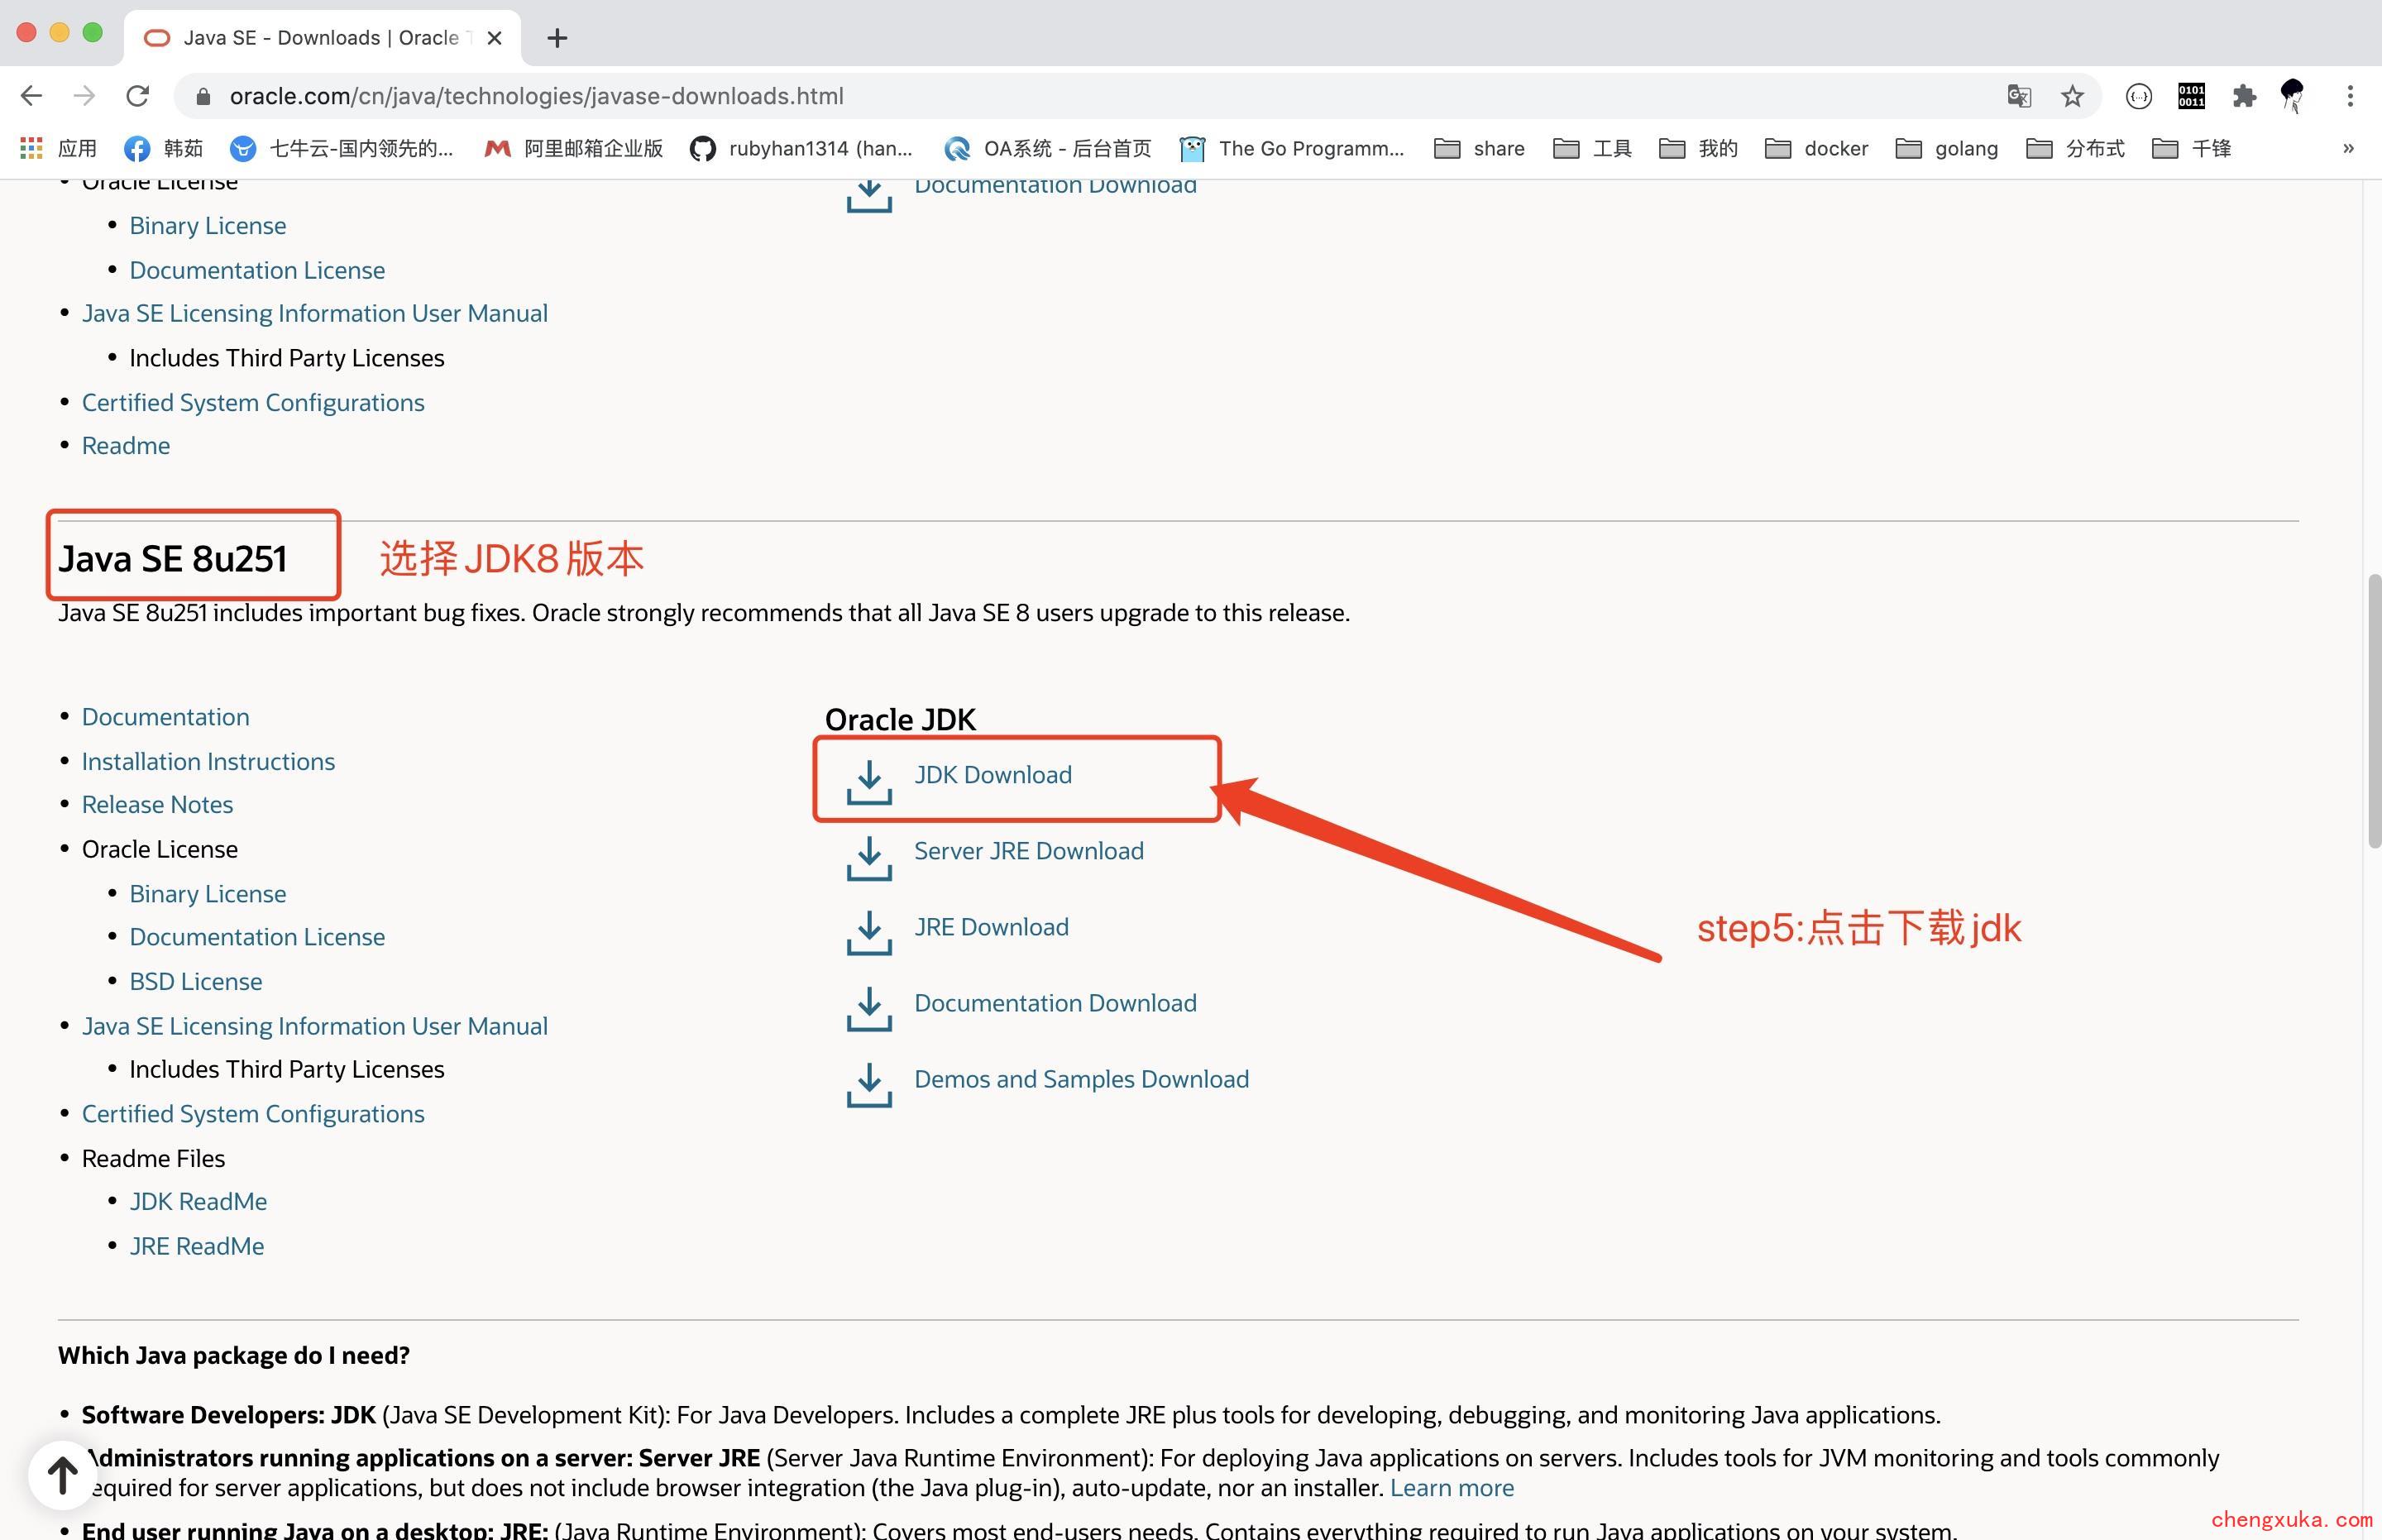Image resolution: width=2382 pixels, height=1540 pixels.
Task: Open the 阿里邮箱企业版 bookmark
Action: [574, 149]
